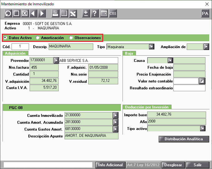This screenshot has width=212, height=169.
Task: Expand the Tipo Maquinaria dropdown
Action: 152,47
